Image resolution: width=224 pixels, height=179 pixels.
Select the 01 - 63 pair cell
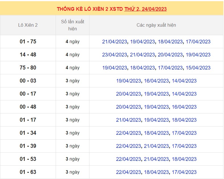[x=28, y=172]
